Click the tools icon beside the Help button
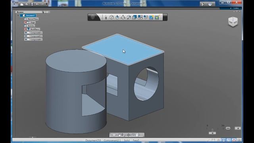The height and width of the screenshot is (143, 254). coord(202,4)
